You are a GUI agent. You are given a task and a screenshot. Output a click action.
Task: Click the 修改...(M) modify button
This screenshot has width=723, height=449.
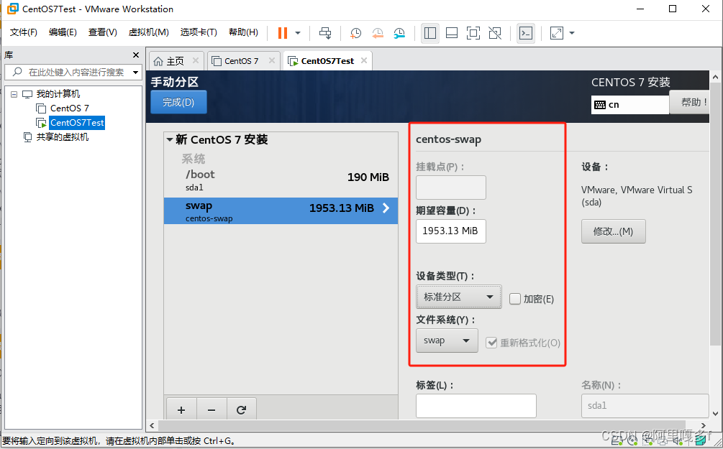(x=613, y=231)
